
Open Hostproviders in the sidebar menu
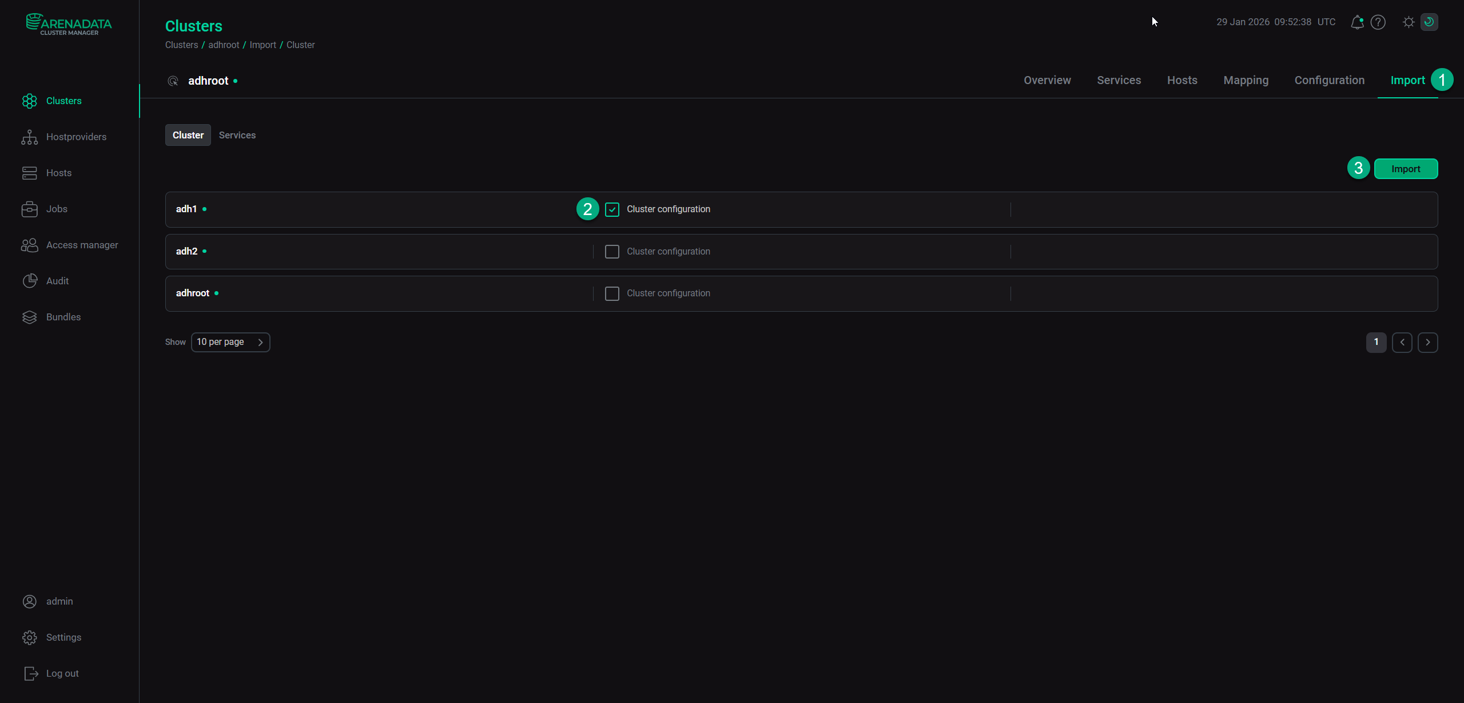click(x=77, y=137)
